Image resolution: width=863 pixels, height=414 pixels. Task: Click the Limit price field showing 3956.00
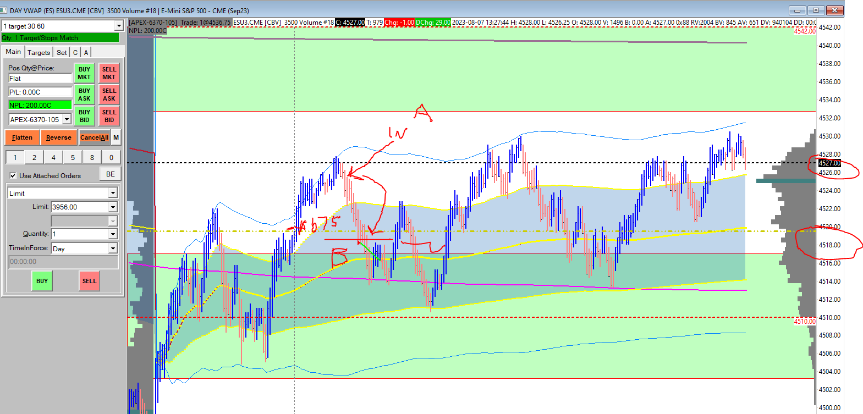pos(80,207)
